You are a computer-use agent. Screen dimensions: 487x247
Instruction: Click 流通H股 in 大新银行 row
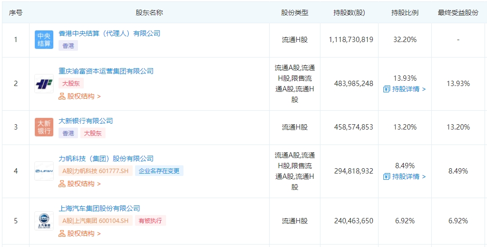point(295,127)
